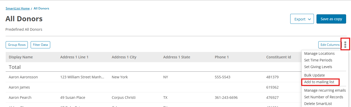Open the Aaron Aaronsson donor row

click(x=153, y=77)
